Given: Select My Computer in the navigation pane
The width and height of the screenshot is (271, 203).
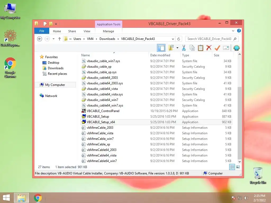Looking at the screenshot, I should 55,85.
